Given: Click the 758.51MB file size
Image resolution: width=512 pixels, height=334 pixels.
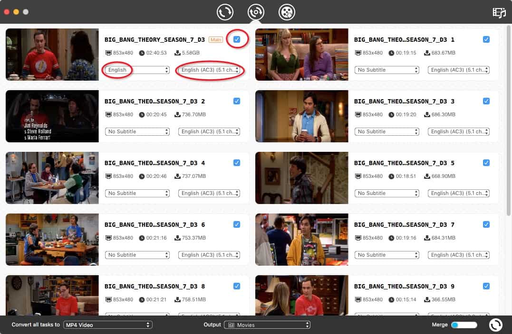Looking at the screenshot, I should [x=194, y=299].
